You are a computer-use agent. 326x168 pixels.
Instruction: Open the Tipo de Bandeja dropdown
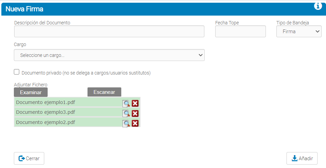pyautogui.click(x=299, y=31)
